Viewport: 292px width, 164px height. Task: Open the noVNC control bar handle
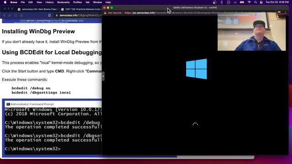(103, 76)
